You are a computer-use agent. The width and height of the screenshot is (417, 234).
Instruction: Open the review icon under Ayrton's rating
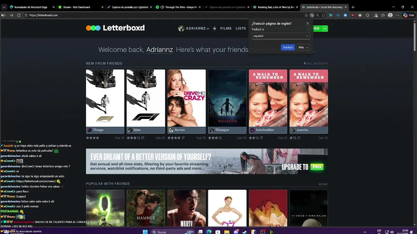click(183, 138)
